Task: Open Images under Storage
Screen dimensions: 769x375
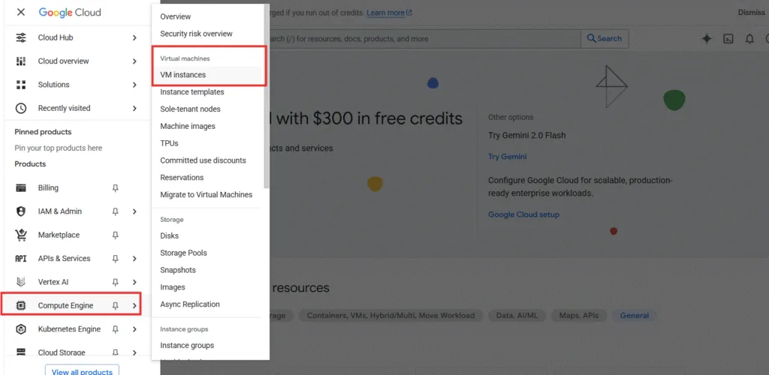Action: pyautogui.click(x=173, y=287)
